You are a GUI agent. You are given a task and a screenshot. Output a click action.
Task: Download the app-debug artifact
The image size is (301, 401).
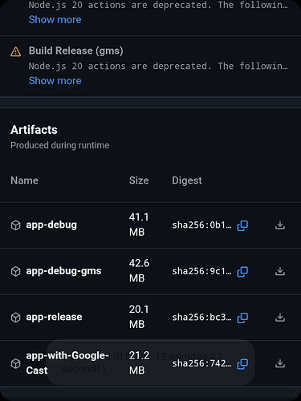(280, 225)
